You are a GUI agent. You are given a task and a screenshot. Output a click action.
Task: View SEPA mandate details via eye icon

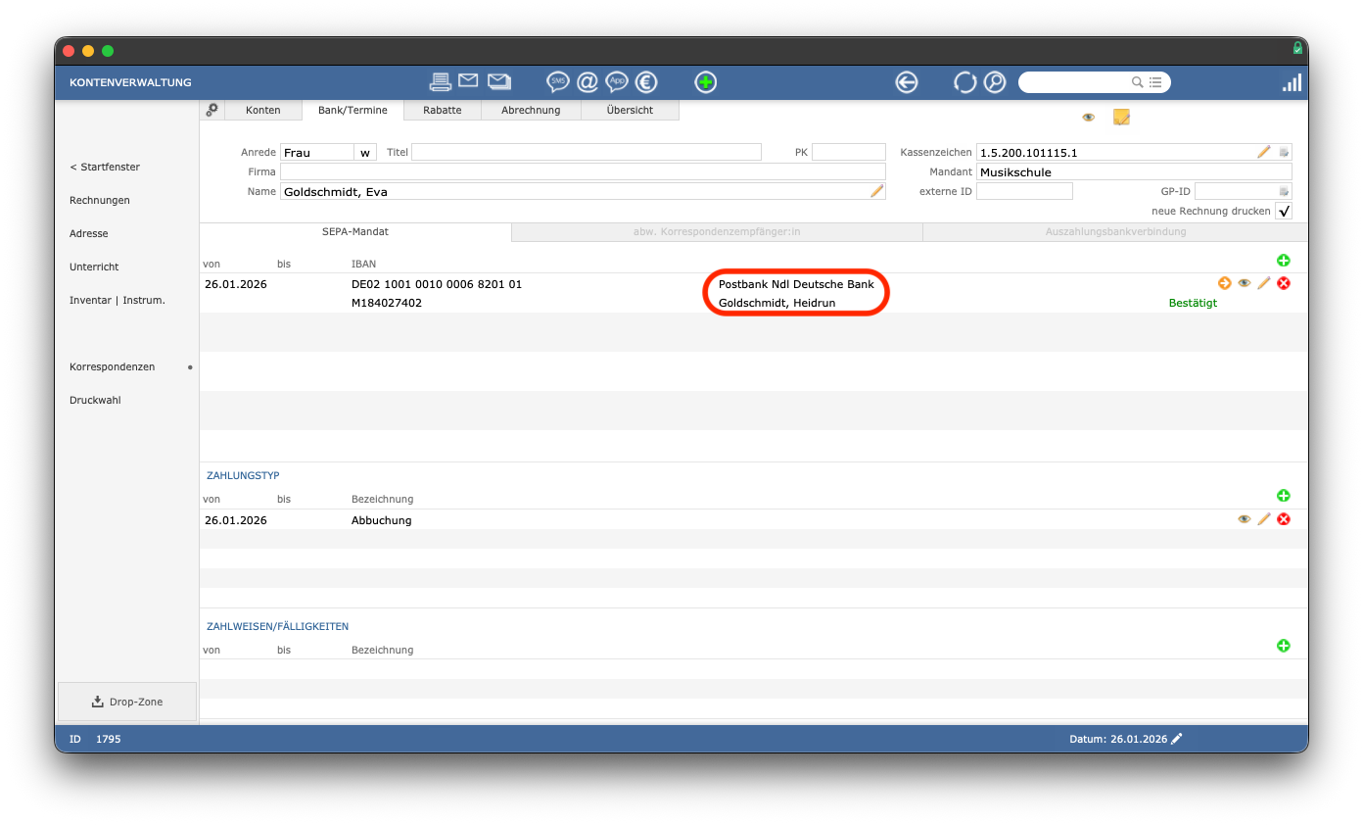1245,283
